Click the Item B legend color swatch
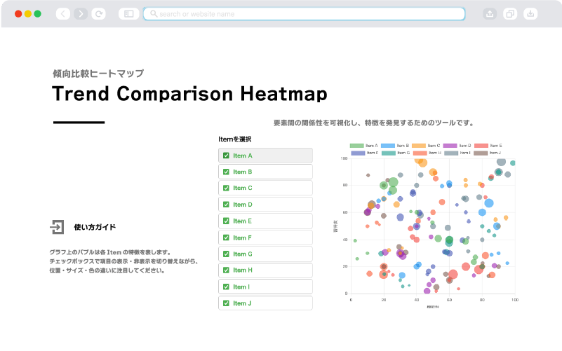Image resolution: width=562 pixels, height=351 pixels. 387,145
